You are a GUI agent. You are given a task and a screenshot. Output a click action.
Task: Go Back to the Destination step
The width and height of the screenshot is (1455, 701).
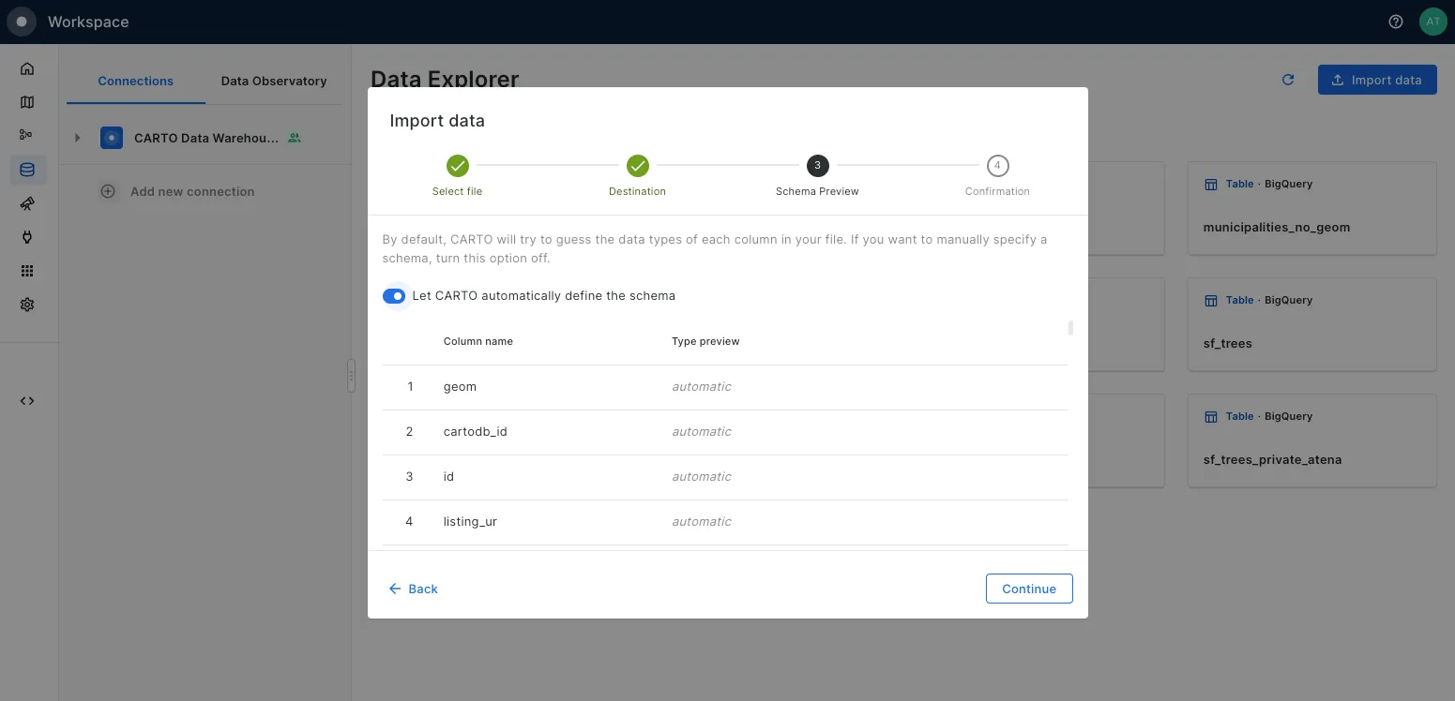click(x=414, y=589)
